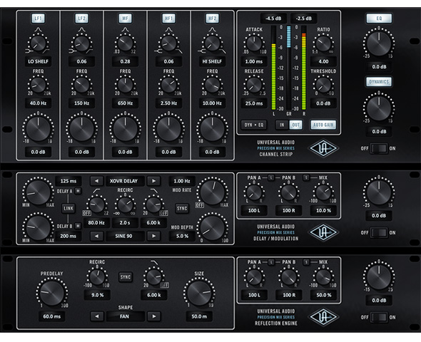Toggle the HF1 band enable button

[168, 19]
